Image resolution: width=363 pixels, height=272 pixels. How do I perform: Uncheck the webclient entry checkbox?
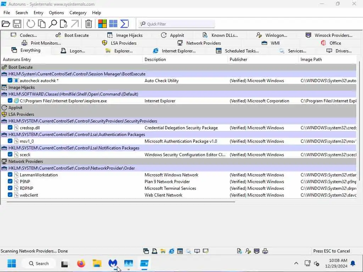pos(10,195)
